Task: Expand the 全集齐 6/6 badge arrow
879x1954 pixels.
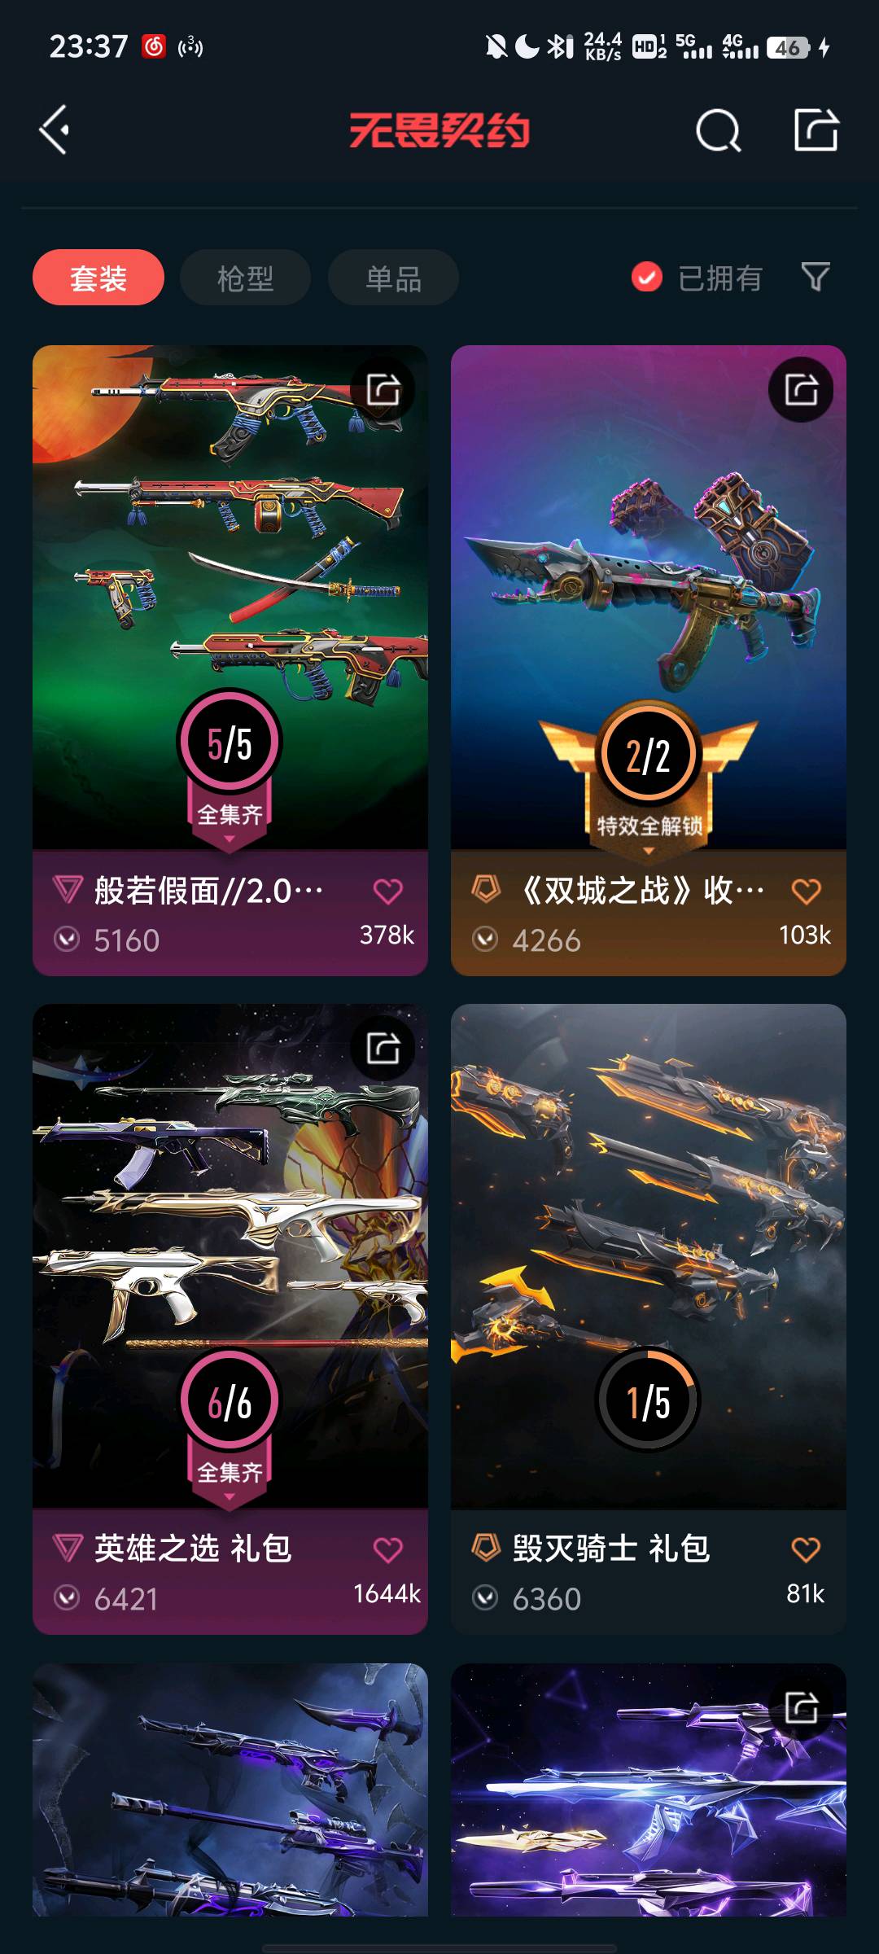Action: [230, 1497]
